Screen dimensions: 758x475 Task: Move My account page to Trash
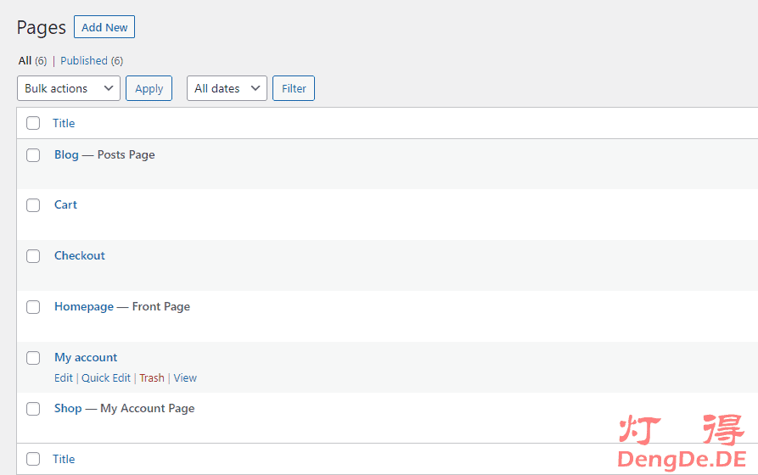tap(152, 378)
